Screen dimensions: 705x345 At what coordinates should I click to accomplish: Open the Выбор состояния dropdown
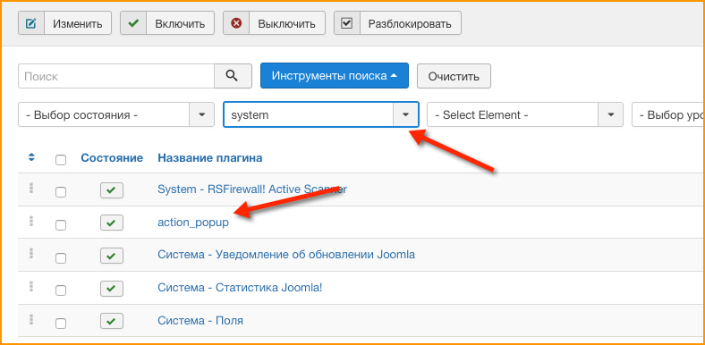pyautogui.click(x=116, y=114)
